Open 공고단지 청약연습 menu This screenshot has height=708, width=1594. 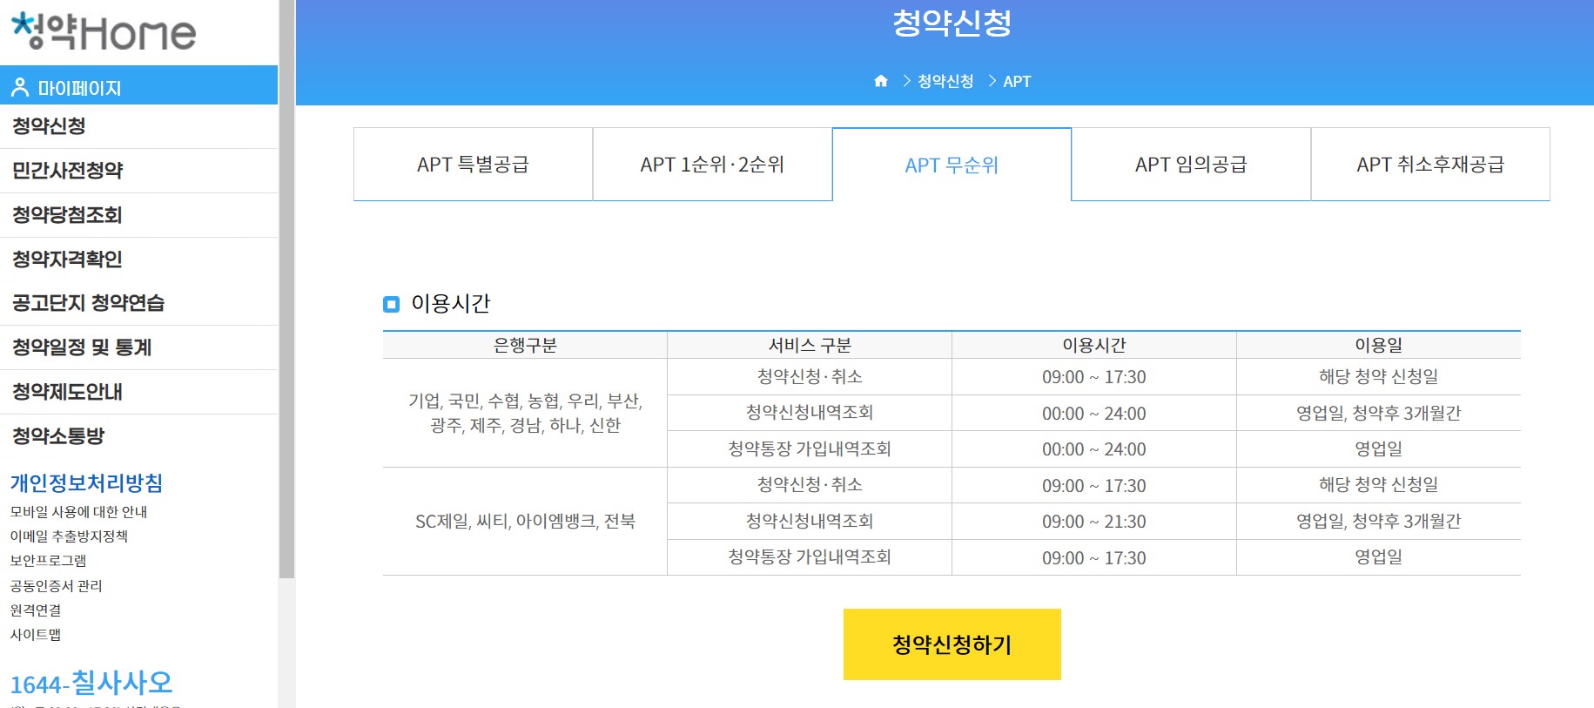(138, 303)
